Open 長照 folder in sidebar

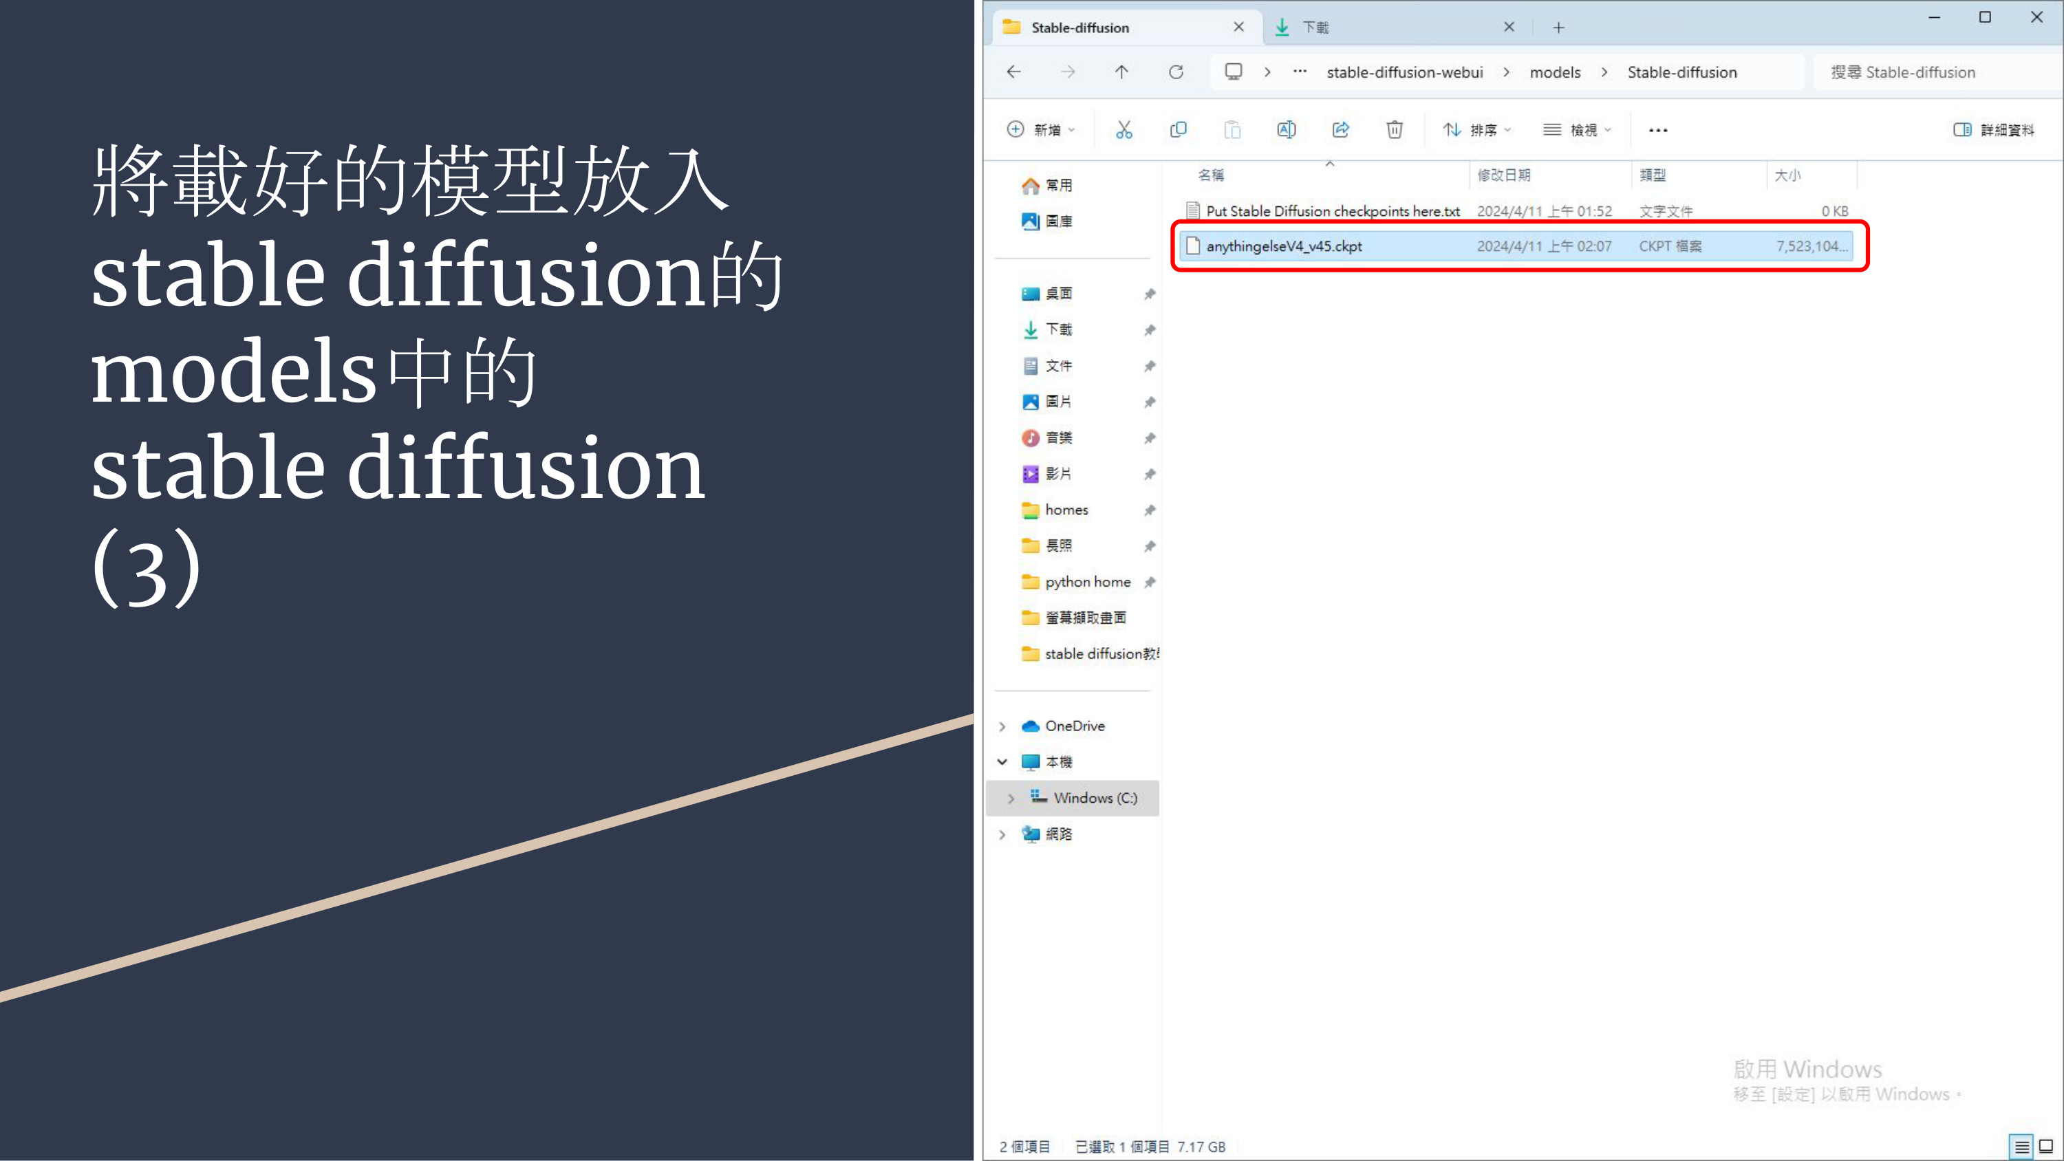click(x=1046, y=545)
